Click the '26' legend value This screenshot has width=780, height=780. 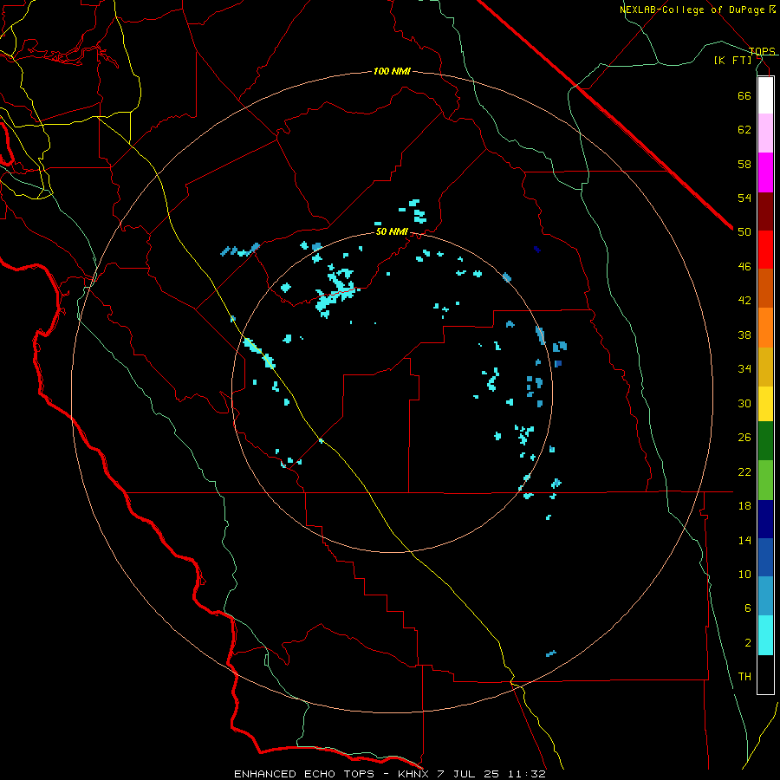pos(744,438)
